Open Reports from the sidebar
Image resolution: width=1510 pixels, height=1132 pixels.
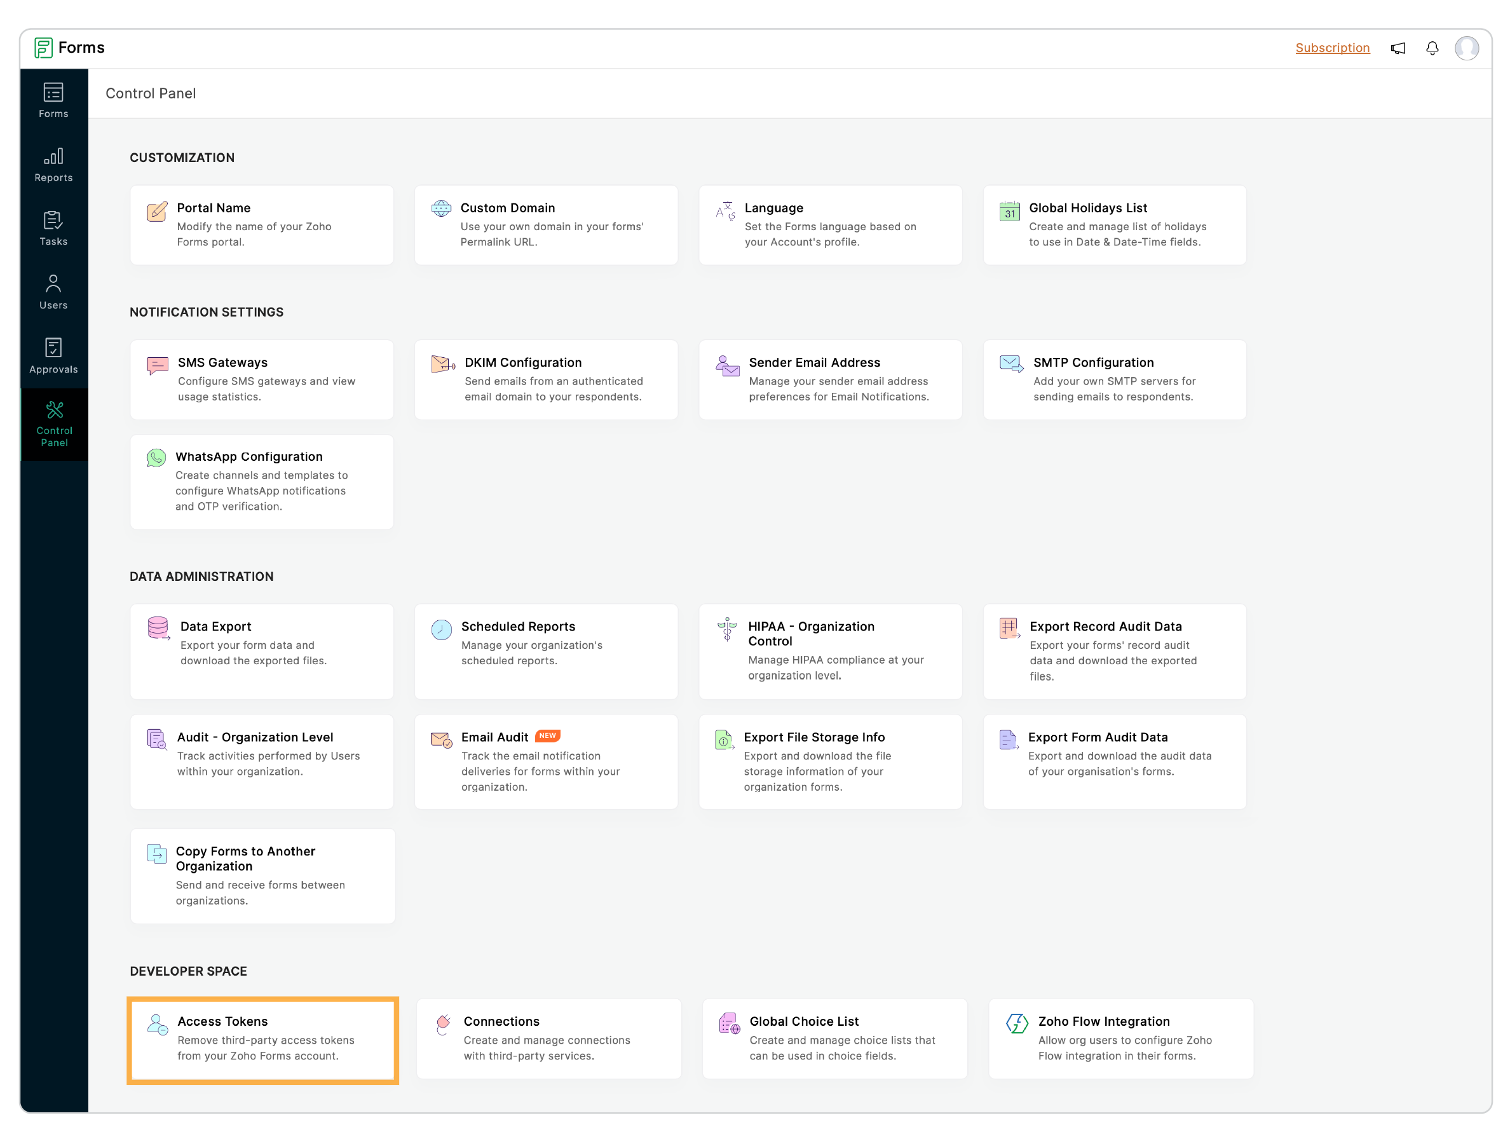pyautogui.click(x=53, y=165)
